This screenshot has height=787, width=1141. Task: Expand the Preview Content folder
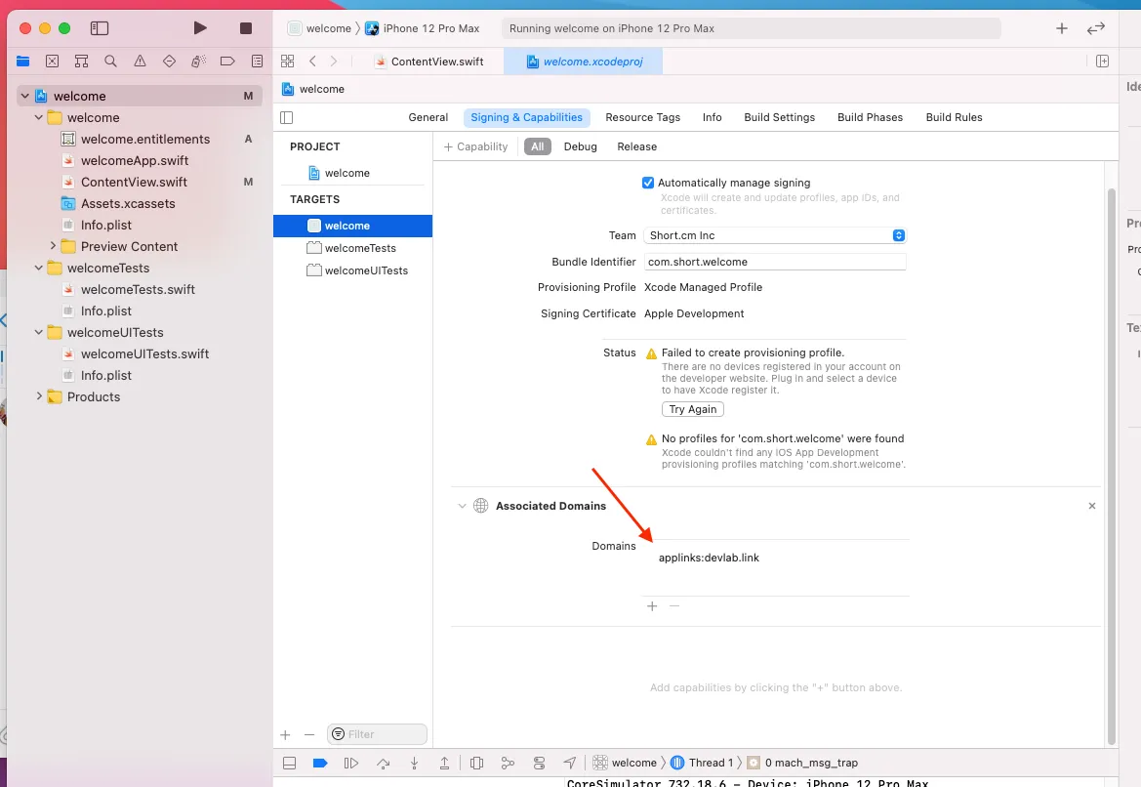point(53,246)
